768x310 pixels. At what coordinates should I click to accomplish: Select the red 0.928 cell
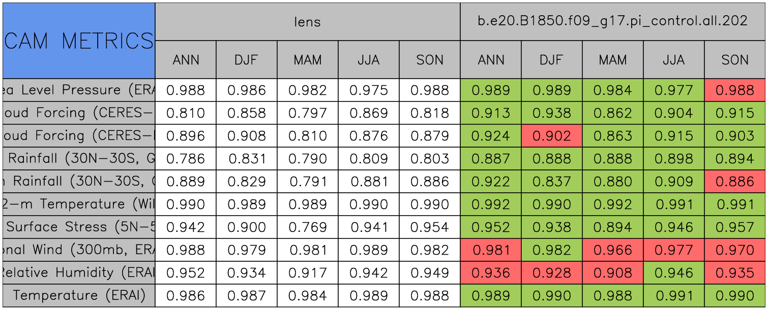pos(551,273)
